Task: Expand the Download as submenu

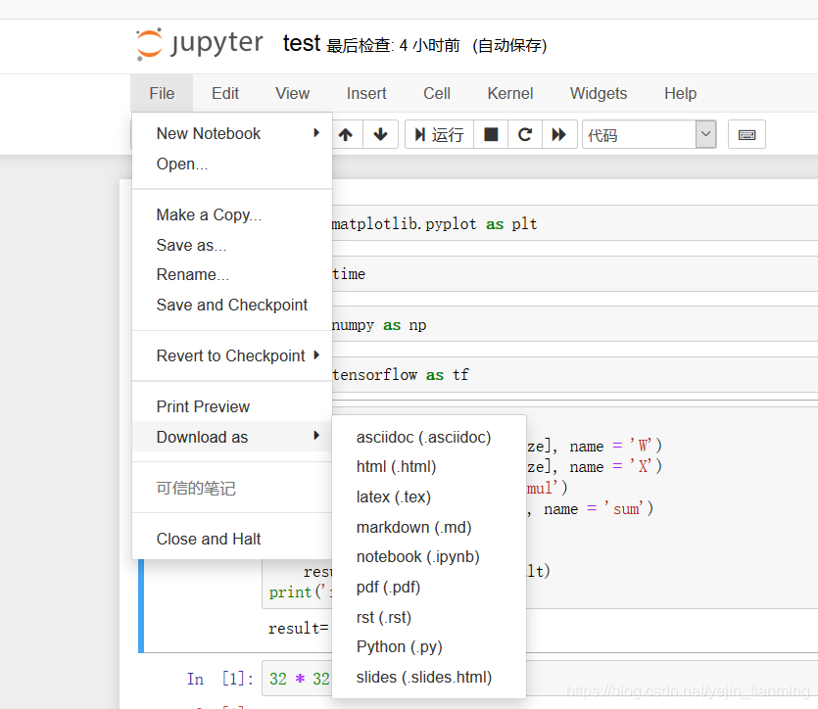Action: click(232, 437)
